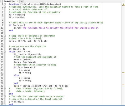Click 'b = xnew;' on line 26
The image size is (125, 106).
click(x=24, y=70)
